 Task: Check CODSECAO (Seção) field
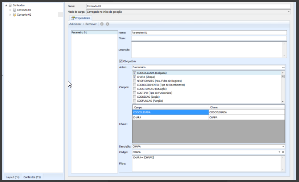coord(134,97)
